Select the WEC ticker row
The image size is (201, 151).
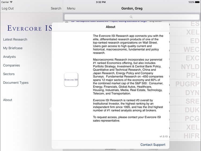click(x=185, y=49)
